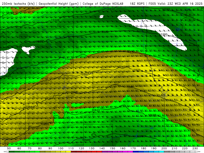This screenshot has height=153, width=204.
Task: Click the 80 value on the color scale
Action: (40, 148)
